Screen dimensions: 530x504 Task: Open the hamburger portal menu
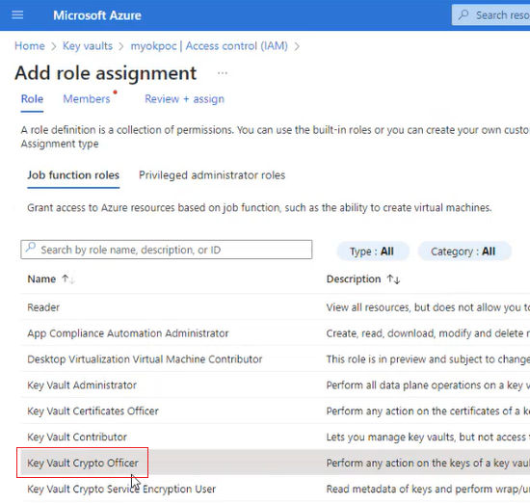[x=17, y=15]
